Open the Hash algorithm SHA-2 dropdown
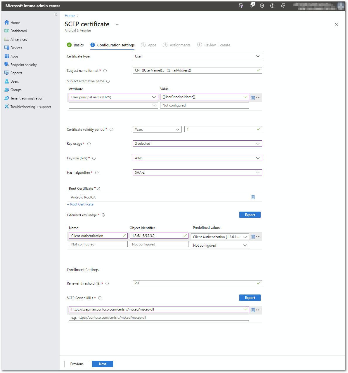The width and height of the screenshot is (348, 373). pos(197,172)
